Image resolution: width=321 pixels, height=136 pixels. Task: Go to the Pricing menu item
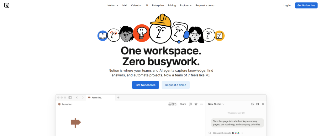(x=172, y=5)
